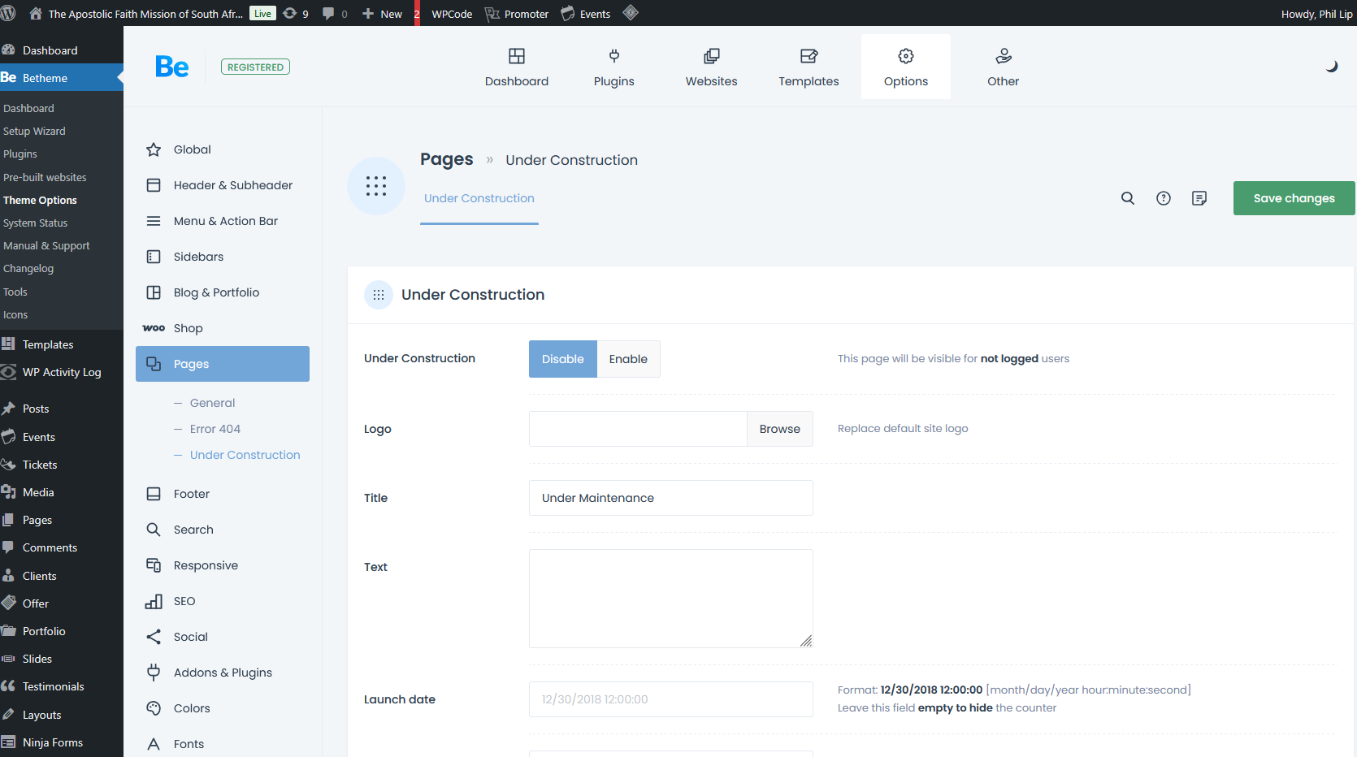Image resolution: width=1357 pixels, height=757 pixels.
Task: Click the WordPress logo in admin bar
Action: pyautogui.click(x=9, y=13)
